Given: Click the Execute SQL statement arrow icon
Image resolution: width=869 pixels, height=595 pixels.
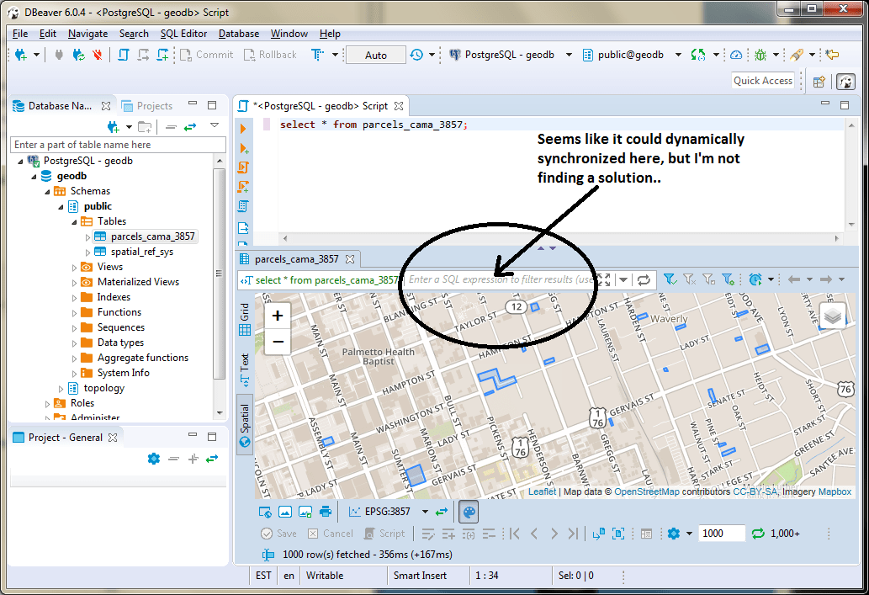Looking at the screenshot, I should (244, 129).
